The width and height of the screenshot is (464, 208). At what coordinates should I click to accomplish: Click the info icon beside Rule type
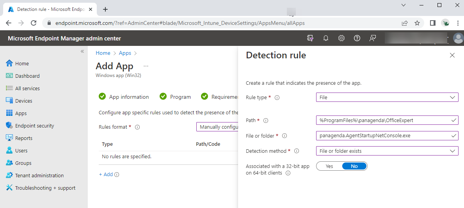tap(277, 98)
